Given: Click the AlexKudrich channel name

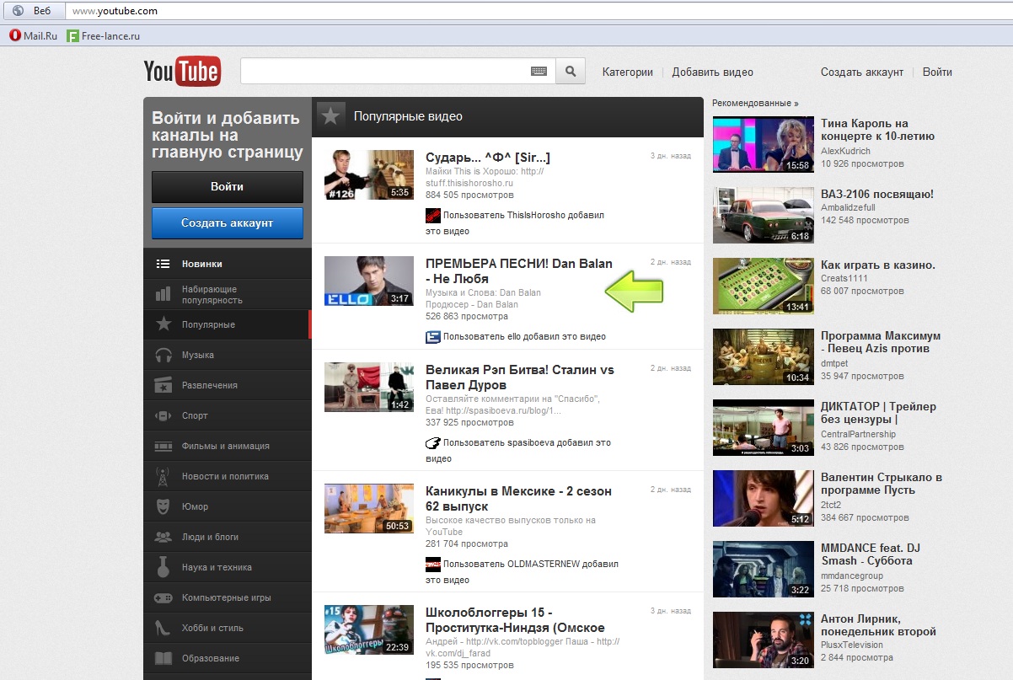Looking at the screenshot, I should pyautogui.click(x=844, y=150).
